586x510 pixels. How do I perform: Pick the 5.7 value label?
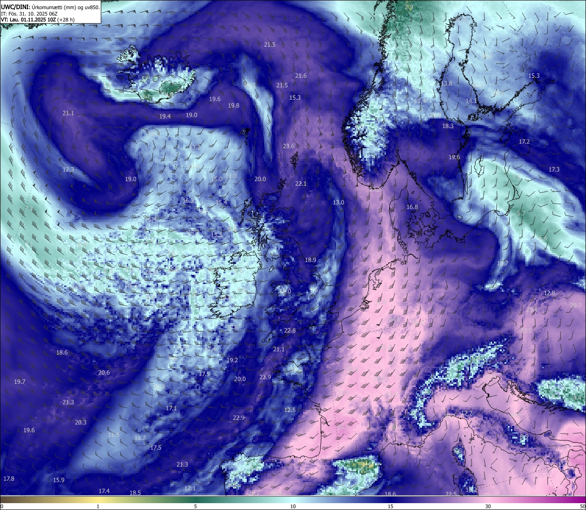(x=521, y=213)
